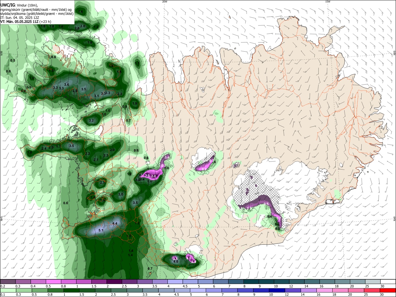Click the bright red 30 rain legend swatch

[x=388, y=290]
